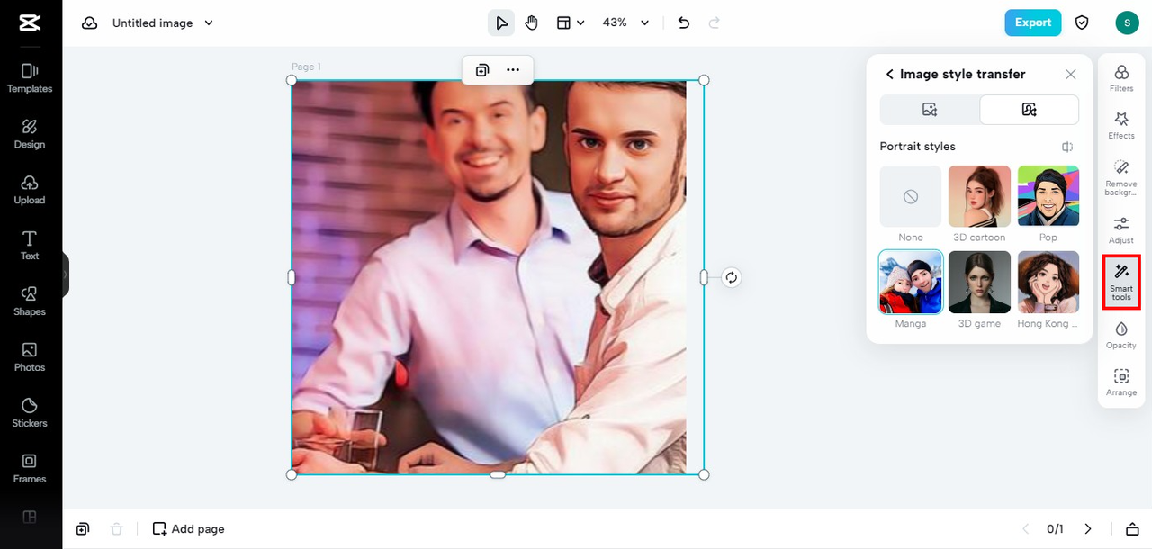
Task: Apply the 3D game portrait style
Action: tap(980, 282)
